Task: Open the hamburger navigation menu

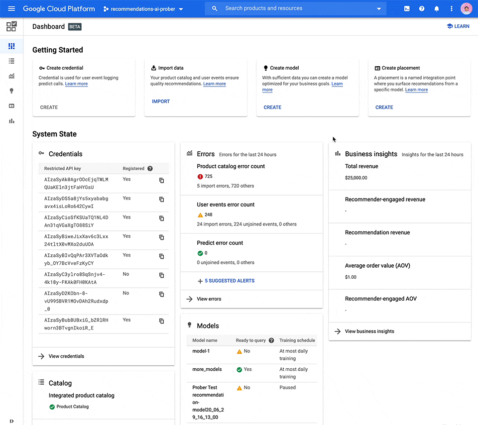Action: tap(11, 9)
